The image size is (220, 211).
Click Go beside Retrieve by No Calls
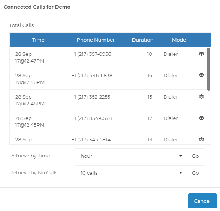pos(195,173)
